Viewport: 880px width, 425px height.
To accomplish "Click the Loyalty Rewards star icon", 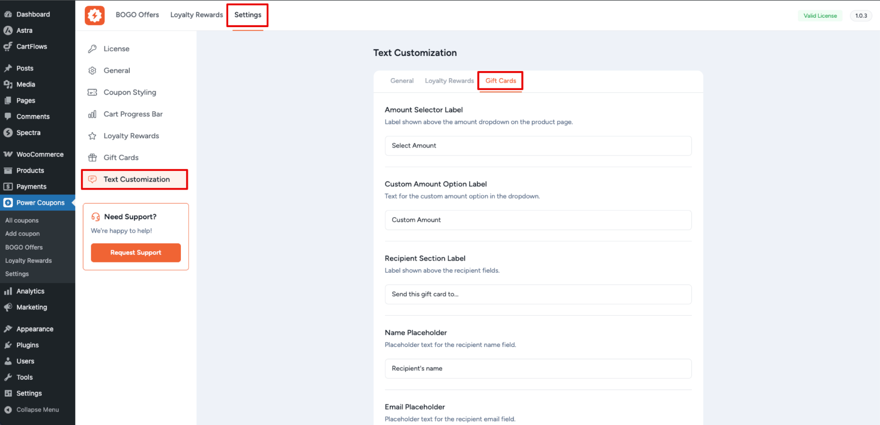I will coord(92,136).
